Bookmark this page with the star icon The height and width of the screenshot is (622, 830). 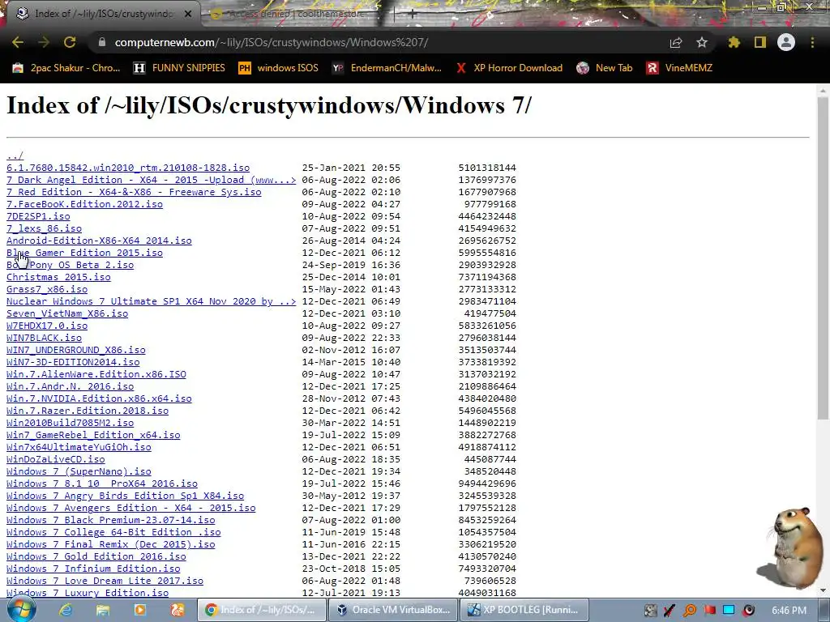pos(702,42)
